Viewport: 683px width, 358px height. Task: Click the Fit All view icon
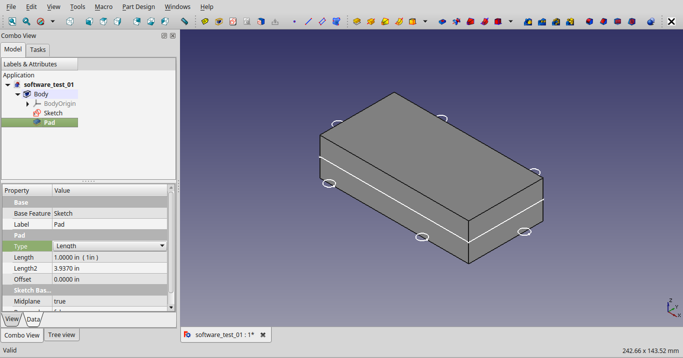[x=12, y=21]
